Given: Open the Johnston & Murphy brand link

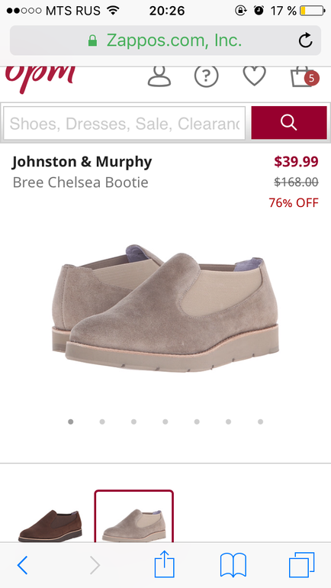Looking at the screenshot, I should (x=82, y=162).
